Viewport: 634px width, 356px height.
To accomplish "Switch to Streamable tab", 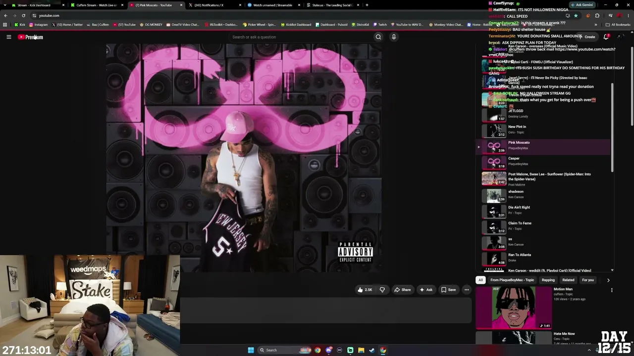I will click(x=273, y=5).
